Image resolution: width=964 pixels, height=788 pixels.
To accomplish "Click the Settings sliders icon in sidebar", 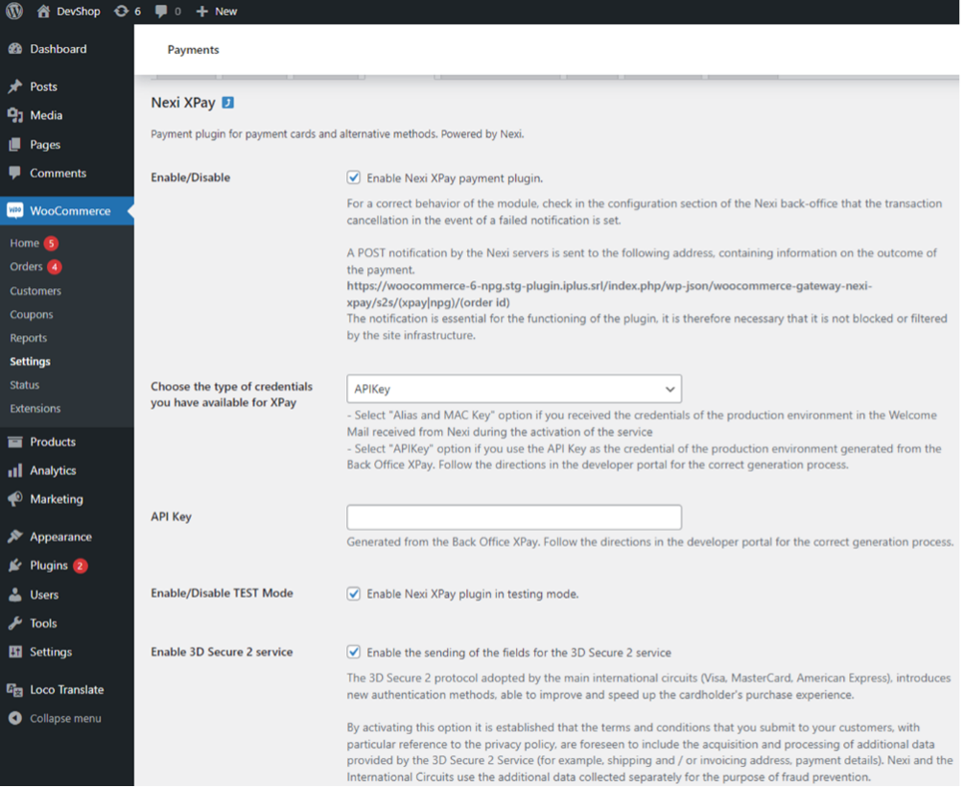I will [x=15, y=652].
